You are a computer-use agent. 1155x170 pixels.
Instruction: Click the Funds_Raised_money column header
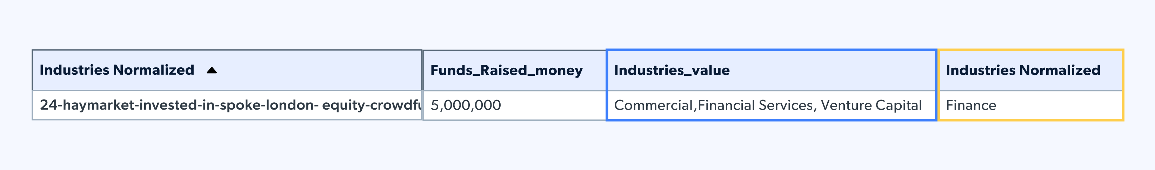(506, 71)
